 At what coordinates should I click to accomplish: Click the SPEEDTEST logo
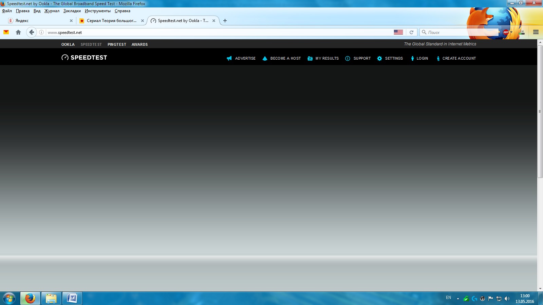pos(84,58)
